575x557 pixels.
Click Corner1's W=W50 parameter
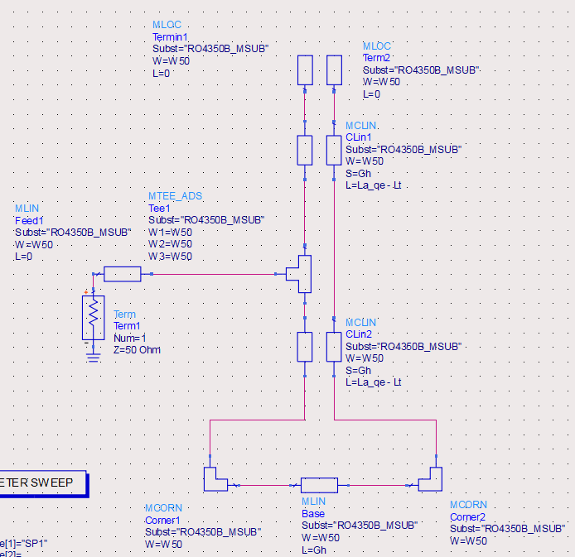[x=163, y=545]
